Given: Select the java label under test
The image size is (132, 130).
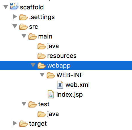Looking at the screenshot, I should pos(53,114).
